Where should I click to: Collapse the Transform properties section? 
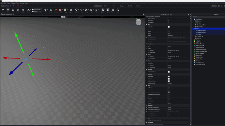tap(146, 44)
